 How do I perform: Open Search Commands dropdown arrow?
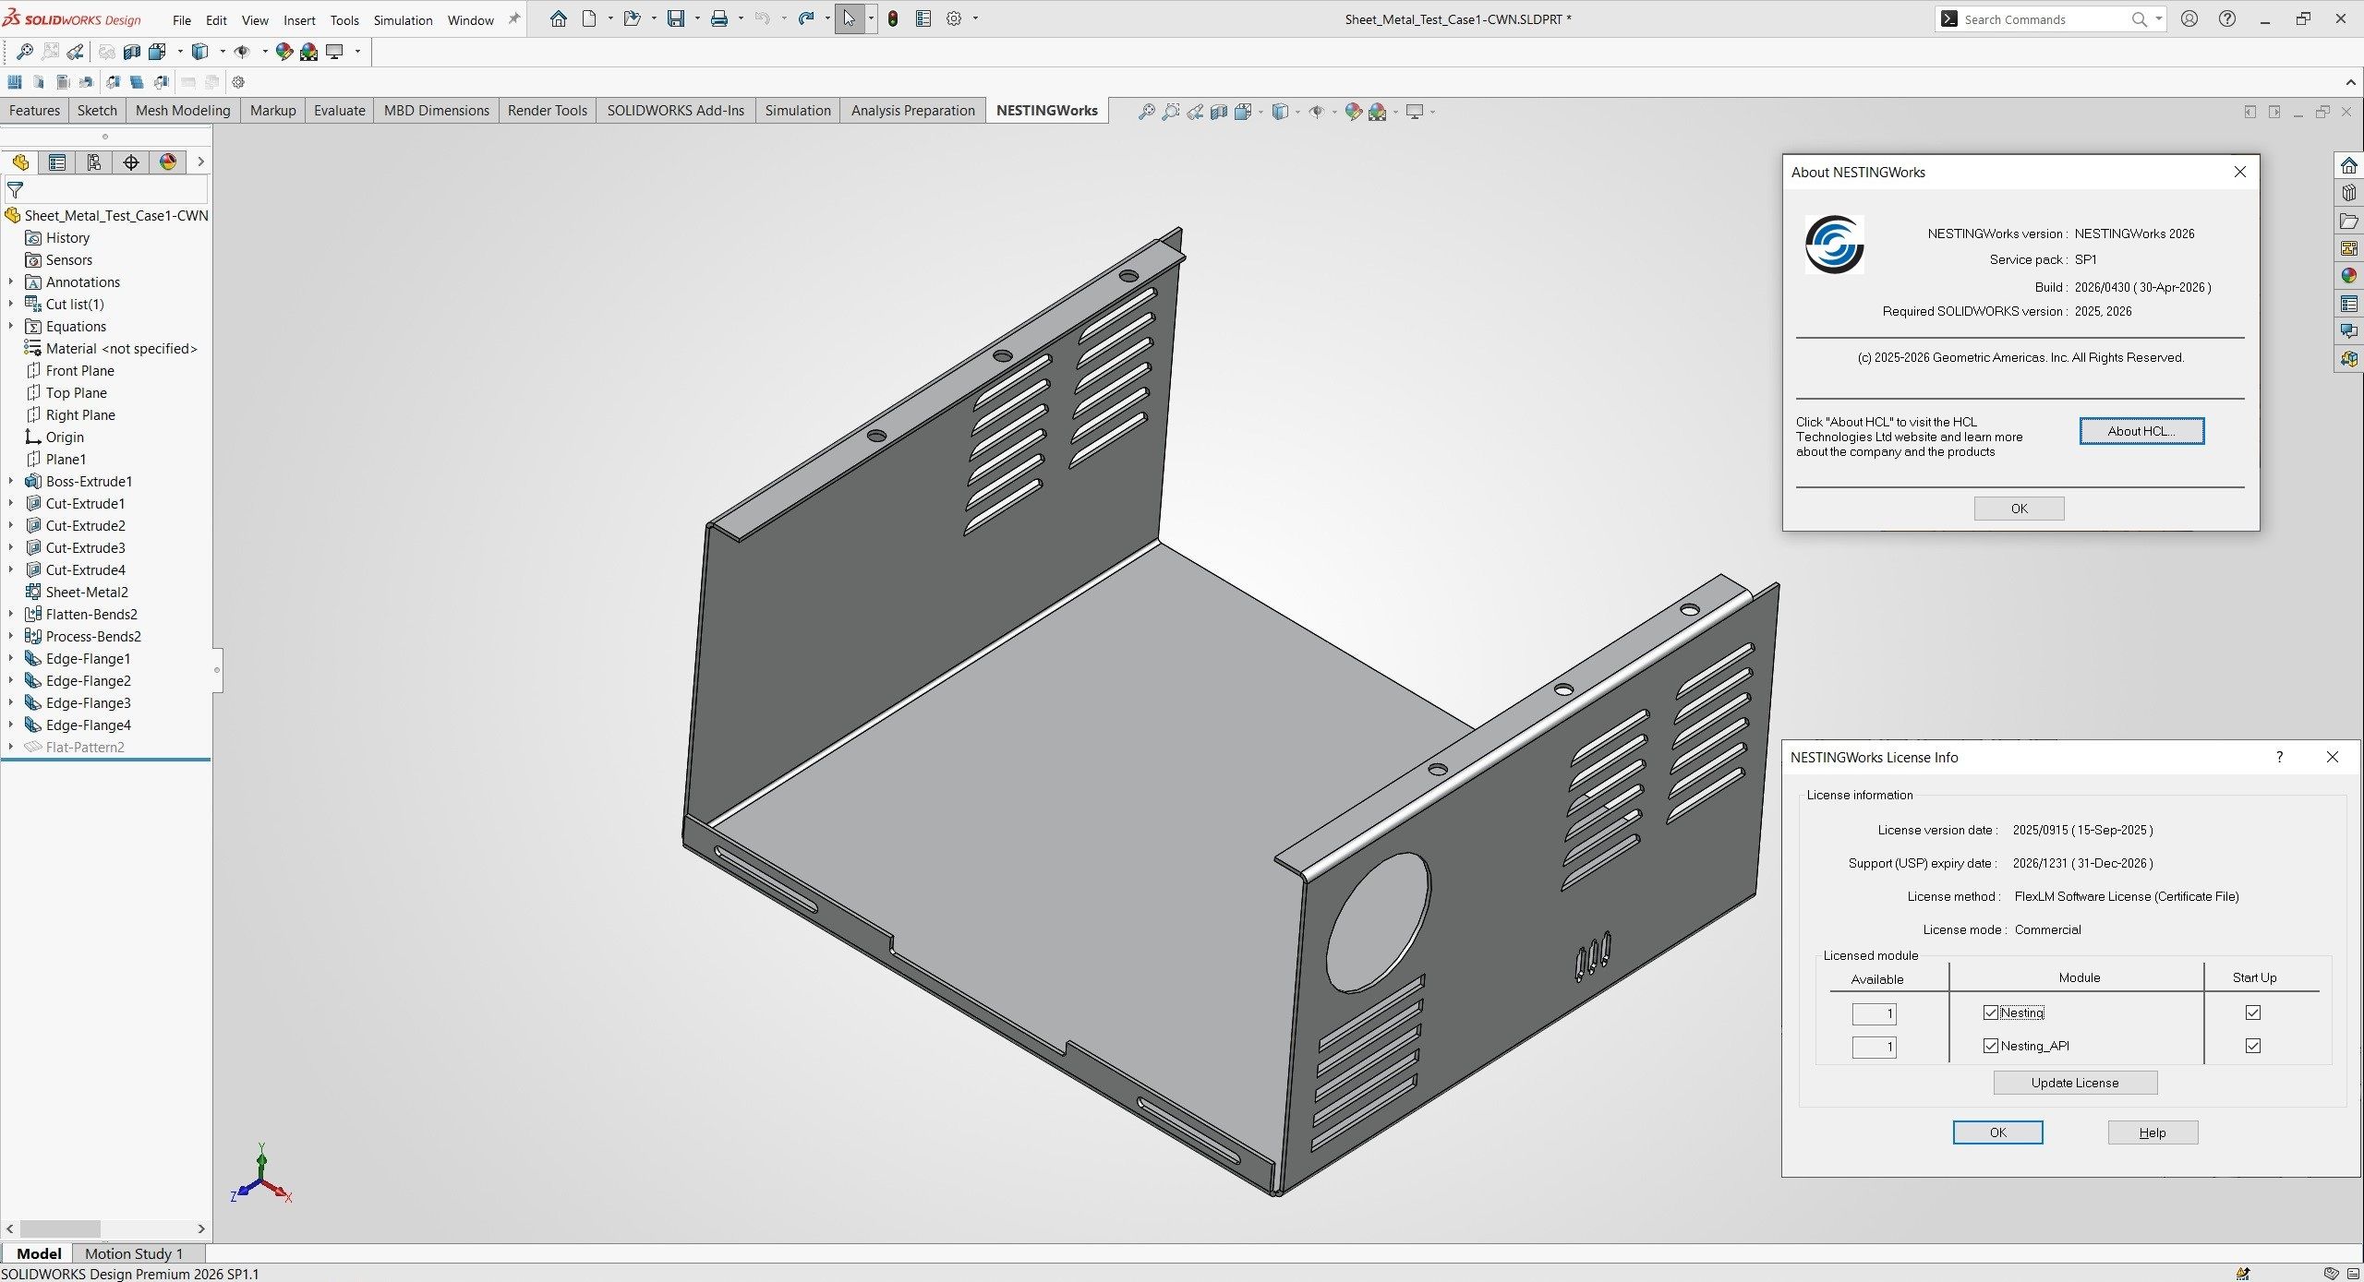(2159, 18)
